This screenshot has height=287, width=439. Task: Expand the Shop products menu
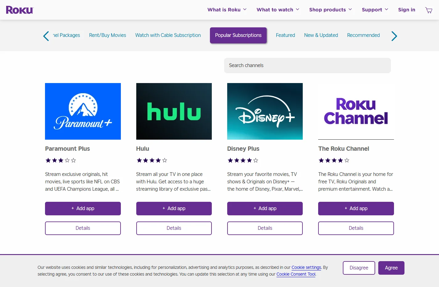click(330, 10)
